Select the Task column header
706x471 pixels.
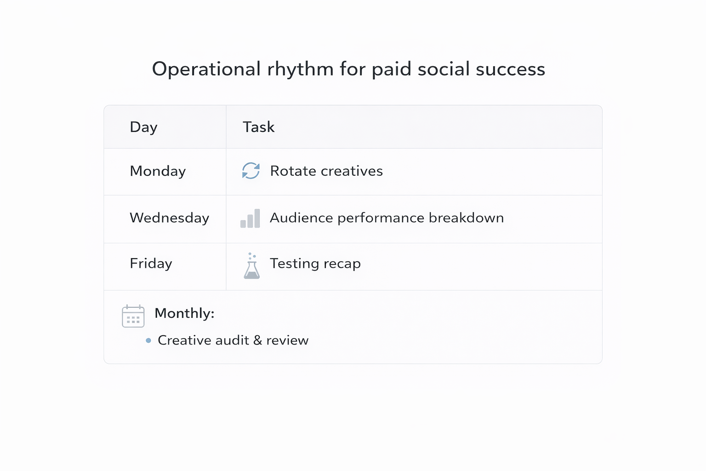258,126
